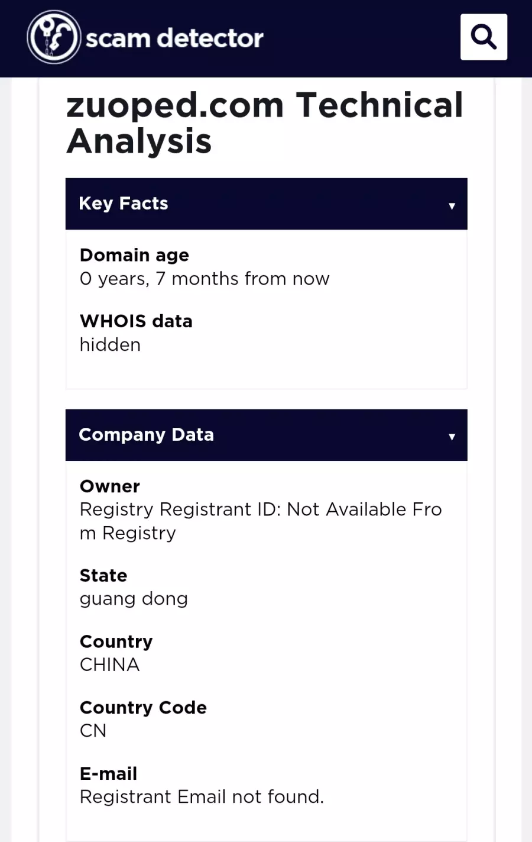Click the Owner label
Viewport: 532px width, 842px height.
click(110, 486)
